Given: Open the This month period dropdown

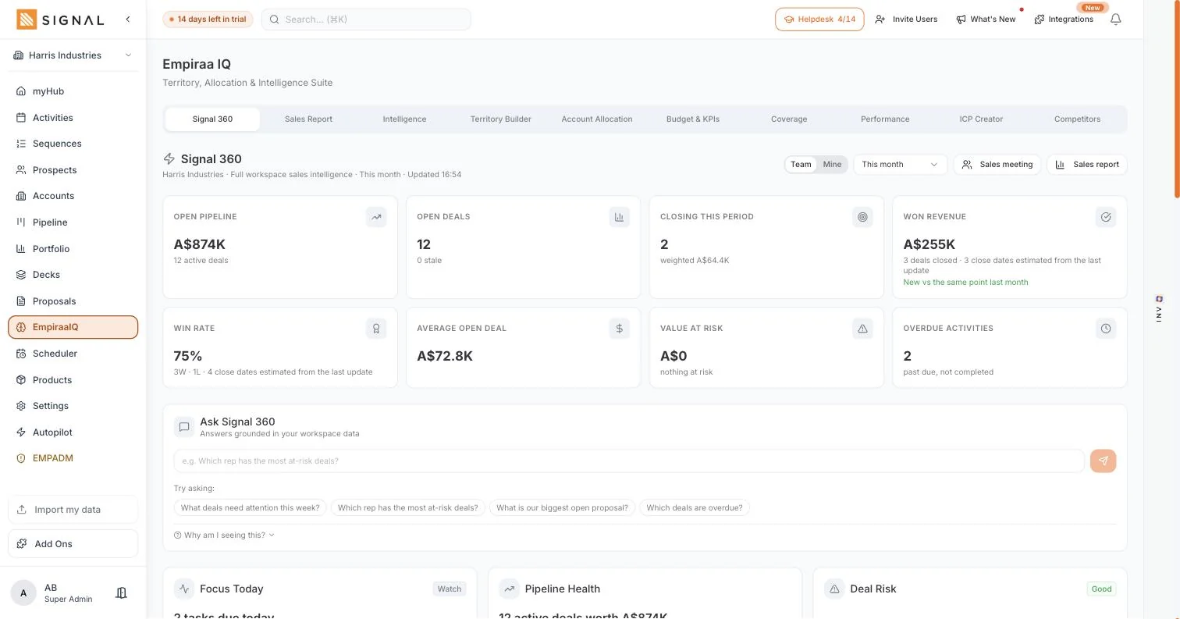Looking at the screenshot, I should pyautogui.click(x=900, y=165).
